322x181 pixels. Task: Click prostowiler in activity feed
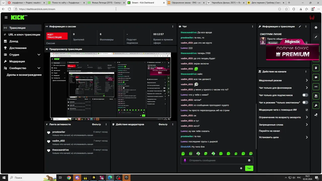coord(59,132)
